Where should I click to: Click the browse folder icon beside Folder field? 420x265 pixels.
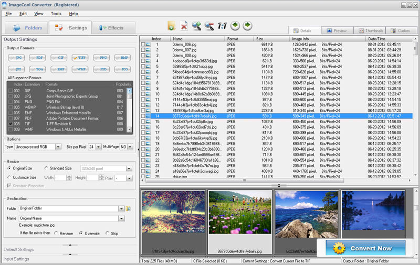pos(129,208)
